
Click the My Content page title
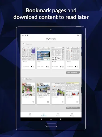(51, 39)
